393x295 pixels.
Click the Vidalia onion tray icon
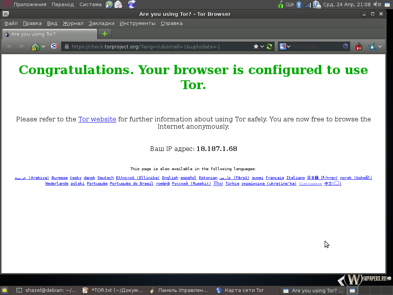(281, 5)
